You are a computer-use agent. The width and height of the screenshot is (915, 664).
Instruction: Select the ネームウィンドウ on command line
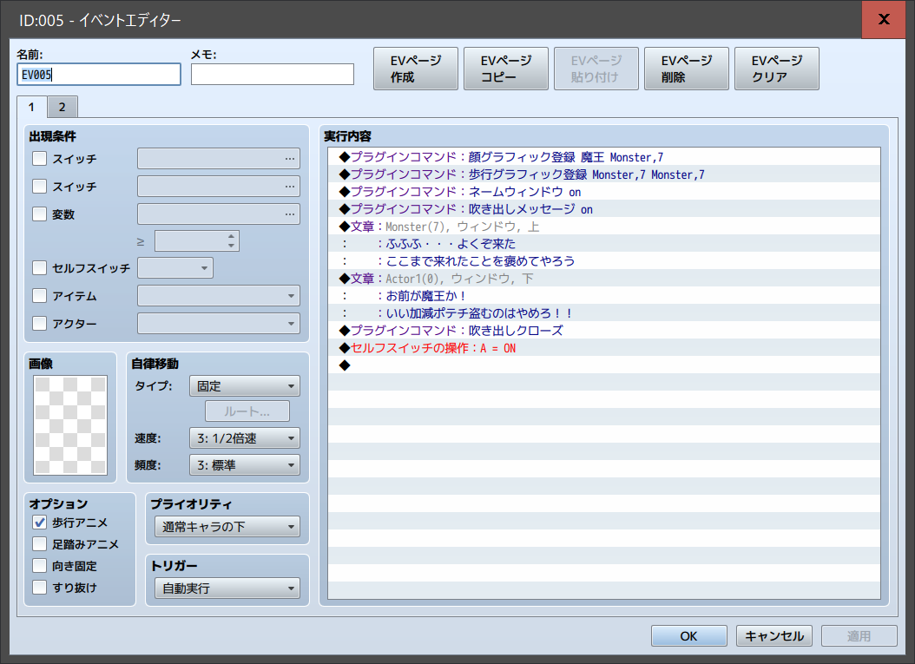point(604,192)
